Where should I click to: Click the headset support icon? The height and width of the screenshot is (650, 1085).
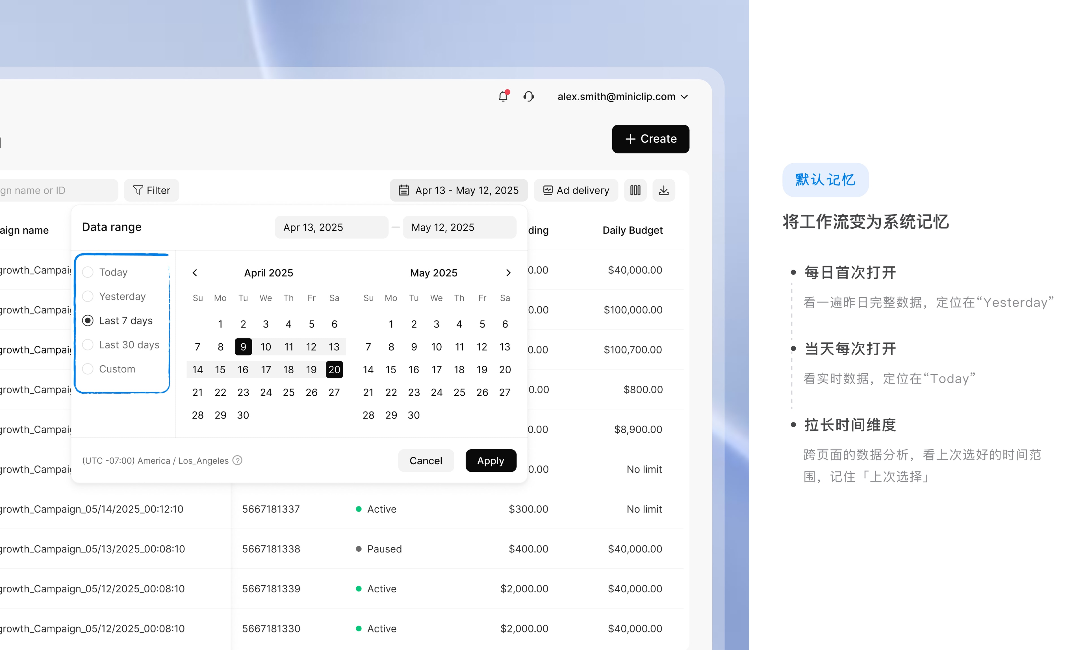pos(528,96)
